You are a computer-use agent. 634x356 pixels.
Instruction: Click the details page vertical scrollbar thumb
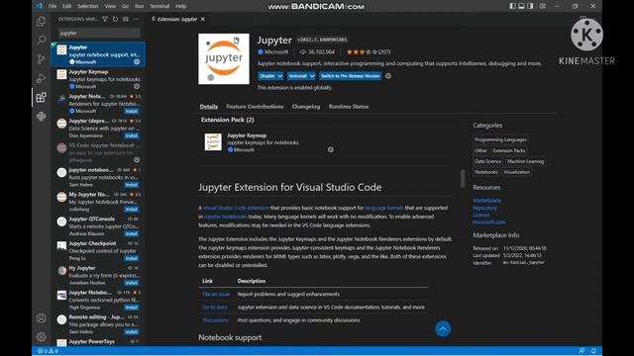[x=463, y=178]
